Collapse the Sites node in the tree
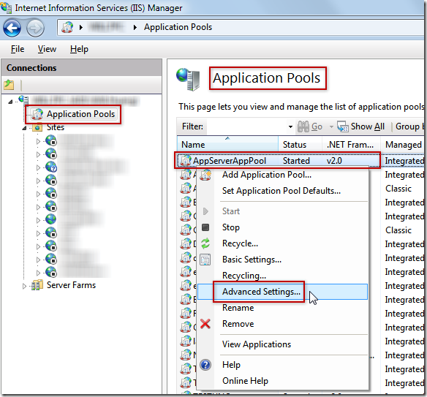 (24, 128)
